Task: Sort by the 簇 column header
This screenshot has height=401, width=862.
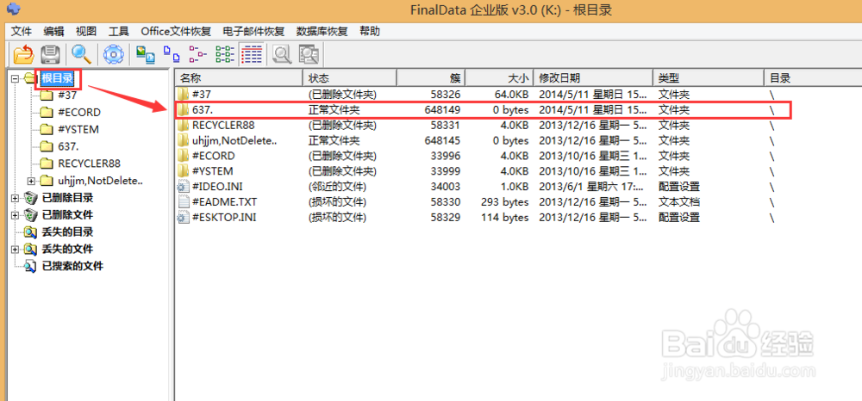Action: (x=430, y=78)
